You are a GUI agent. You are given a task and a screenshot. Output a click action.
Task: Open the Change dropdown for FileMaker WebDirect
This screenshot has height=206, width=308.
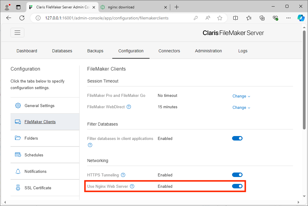[241, 107]
